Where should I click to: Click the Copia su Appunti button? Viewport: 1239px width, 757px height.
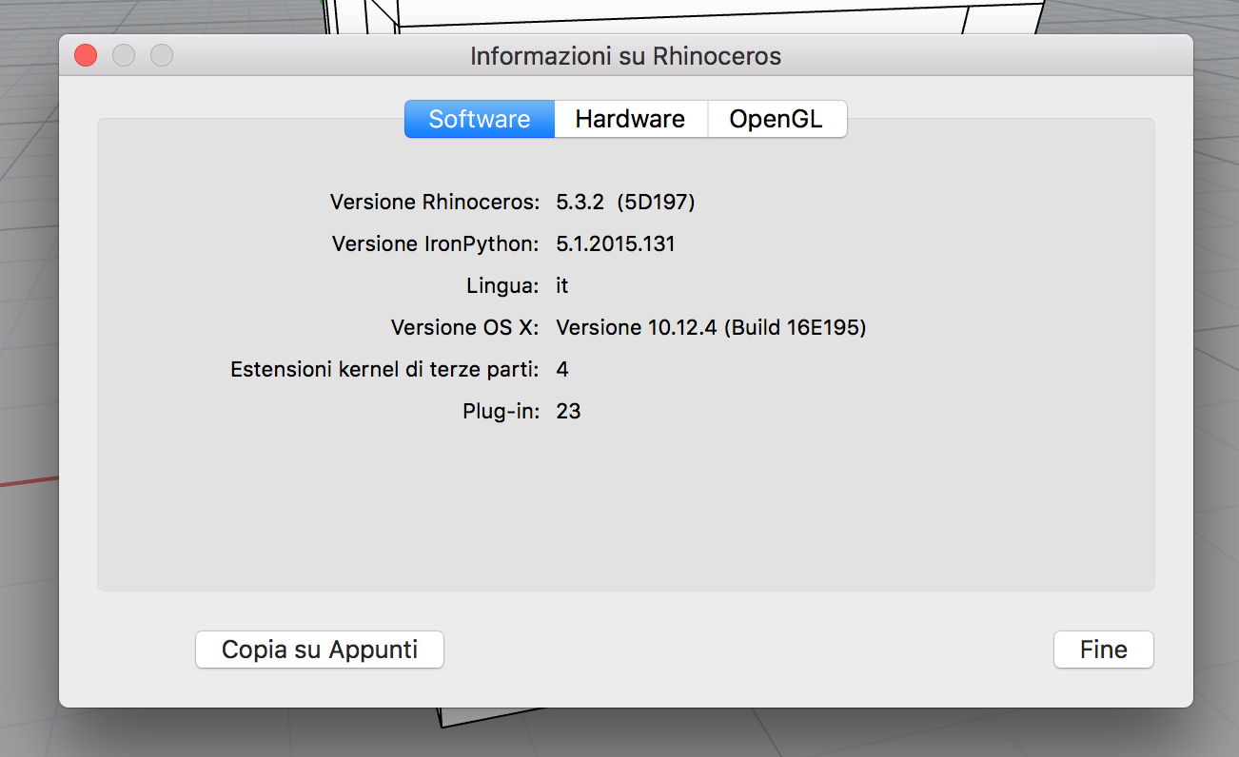pyautogui.click(x=320, y=650)
